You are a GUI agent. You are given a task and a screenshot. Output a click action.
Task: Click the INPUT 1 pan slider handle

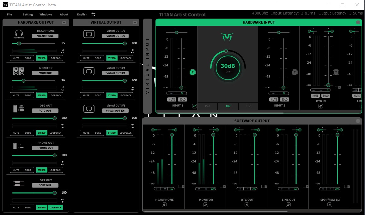[177, 32]
